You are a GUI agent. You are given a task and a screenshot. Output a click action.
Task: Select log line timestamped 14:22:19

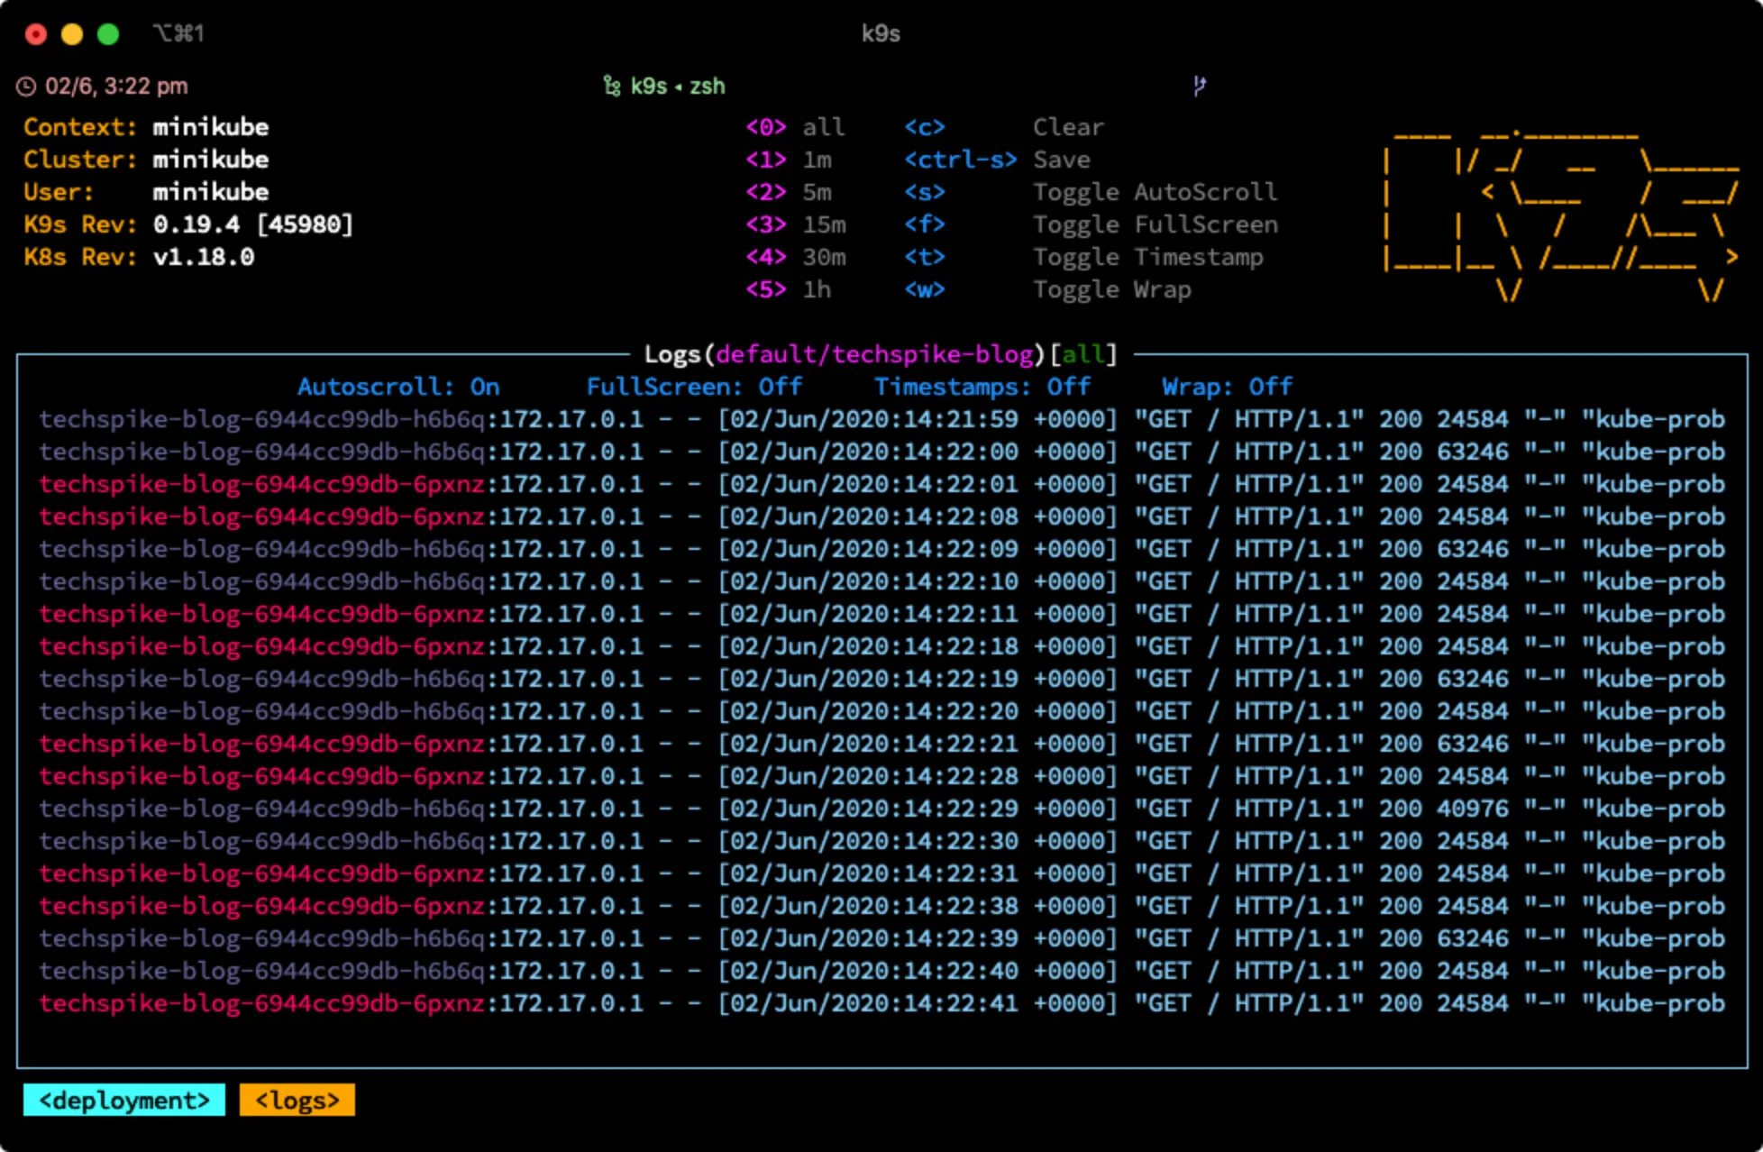point(881,679)
